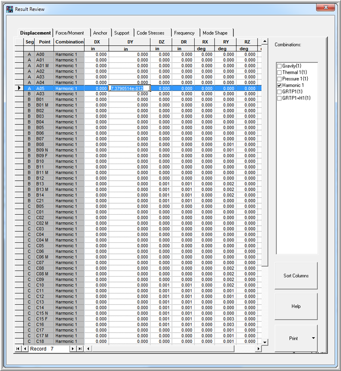Image resolution: width=341 pixels, height=371 pixels.
Task: Click the vertical scrollbar thumb
Action: (265, 155)
